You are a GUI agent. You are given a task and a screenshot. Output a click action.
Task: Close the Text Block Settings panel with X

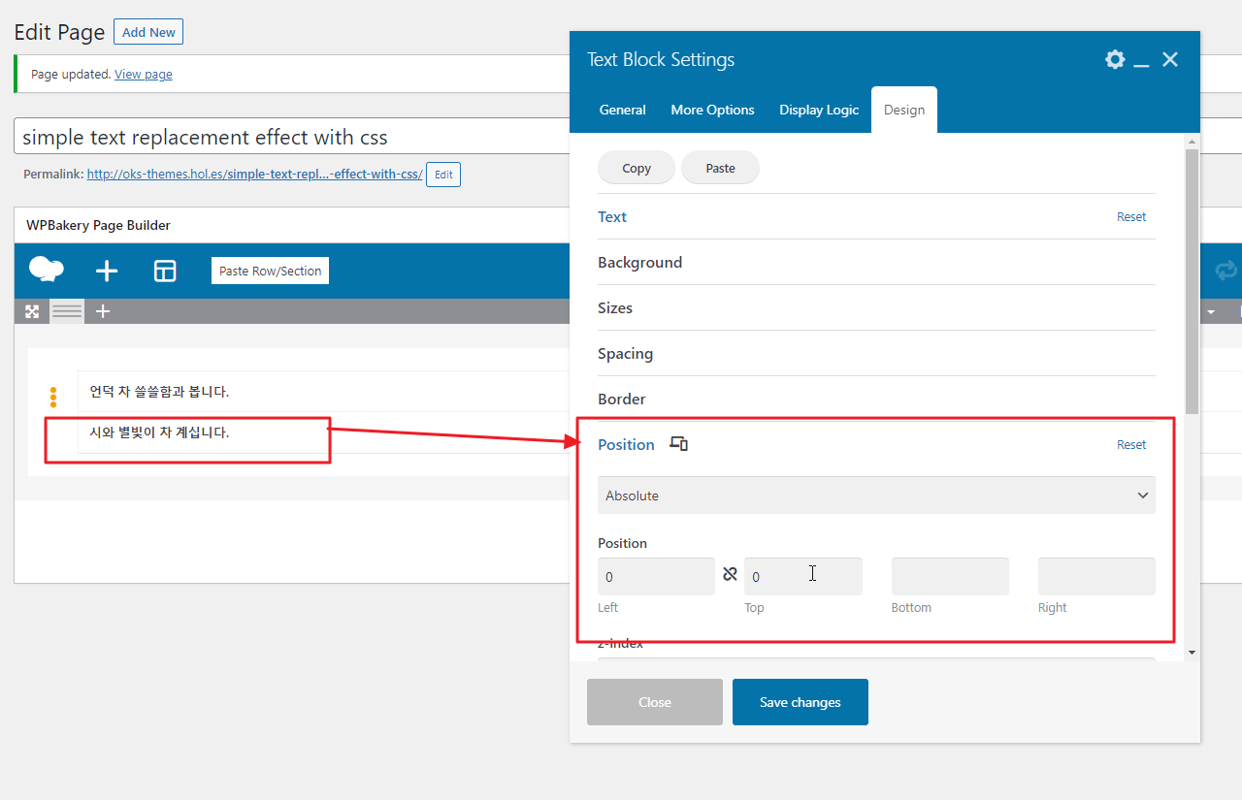pos(1170,60)
